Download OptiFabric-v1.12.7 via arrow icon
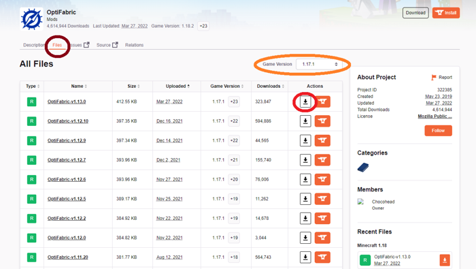Screen dimensions: 476x269 click(x=305, y=160)
